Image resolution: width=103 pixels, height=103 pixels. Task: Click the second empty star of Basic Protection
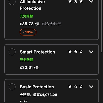point(76,86)
